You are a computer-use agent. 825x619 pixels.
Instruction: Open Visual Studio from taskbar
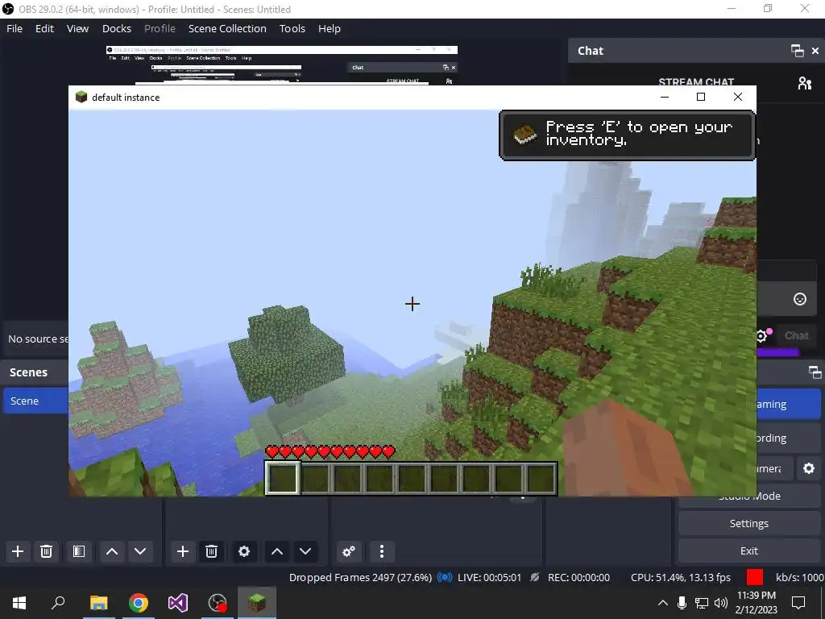coord(178,603)
